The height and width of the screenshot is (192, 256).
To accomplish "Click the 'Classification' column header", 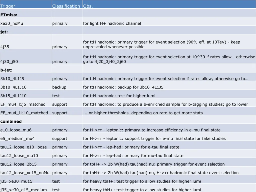I will [x=67, y=4].
